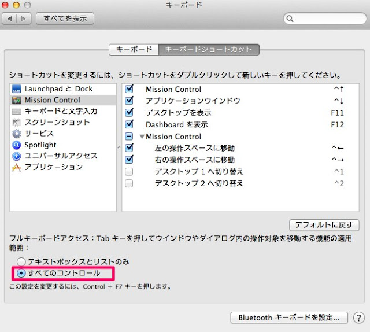The height and width of the screenshot is (332, 370).
Task: Click デスクトップ 2 へ切り替え row label
Action: point(199,183)
